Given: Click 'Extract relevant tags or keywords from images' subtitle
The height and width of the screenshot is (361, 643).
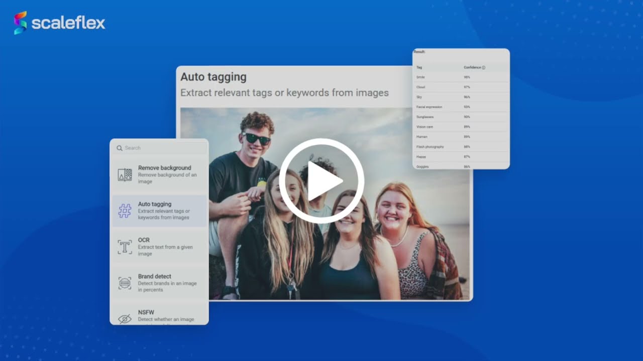Looking at the screenshot, I should click(x=284, y=93).
